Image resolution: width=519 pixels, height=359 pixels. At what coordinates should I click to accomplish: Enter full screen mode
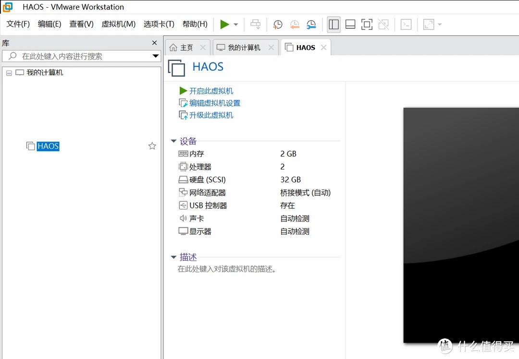367,24
